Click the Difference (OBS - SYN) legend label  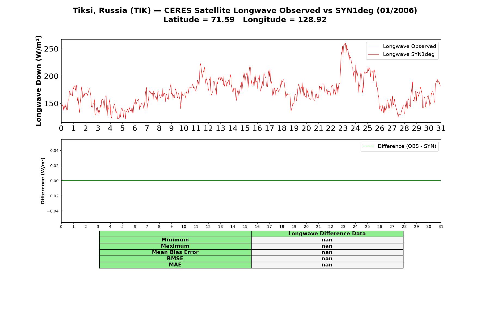[407, 146]
